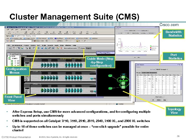This screenshot has width=186, height=139.
Task: Click the Google Search link in Links bar
Action: [29, 38]
